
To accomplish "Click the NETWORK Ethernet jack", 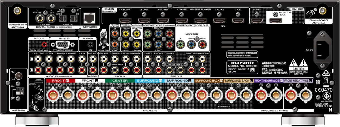I will pyautogui.click(x=90, y=19).
